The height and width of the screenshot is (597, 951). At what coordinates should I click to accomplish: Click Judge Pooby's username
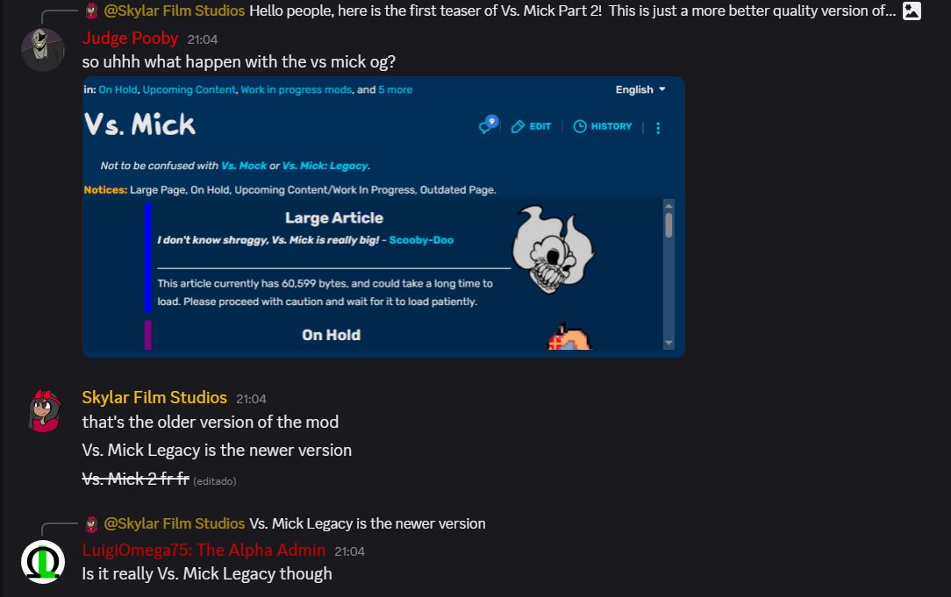coord(131,39)
